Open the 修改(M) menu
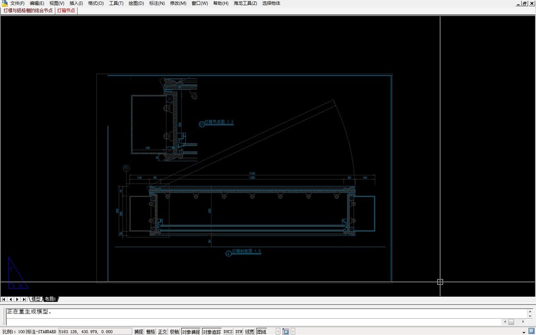Viewport: 536px width, 335px height. tap(178, 4)
